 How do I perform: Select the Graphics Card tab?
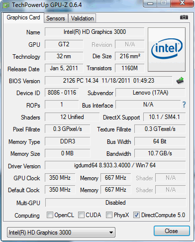[x=23, y=17]
